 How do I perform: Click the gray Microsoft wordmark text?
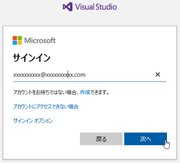pyautogui.click(x=40, y=40)
